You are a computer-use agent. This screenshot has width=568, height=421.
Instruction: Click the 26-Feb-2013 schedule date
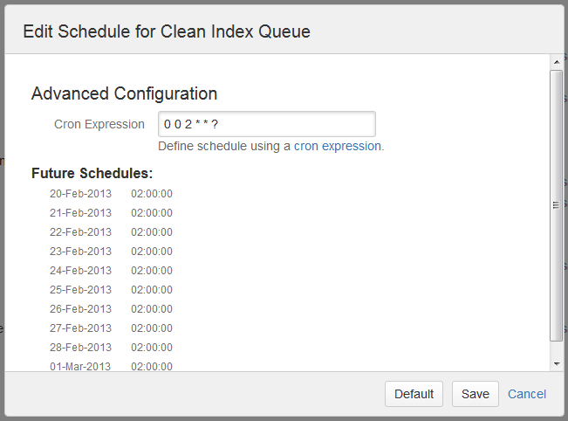pyautogui.click(x=80, y=309)
